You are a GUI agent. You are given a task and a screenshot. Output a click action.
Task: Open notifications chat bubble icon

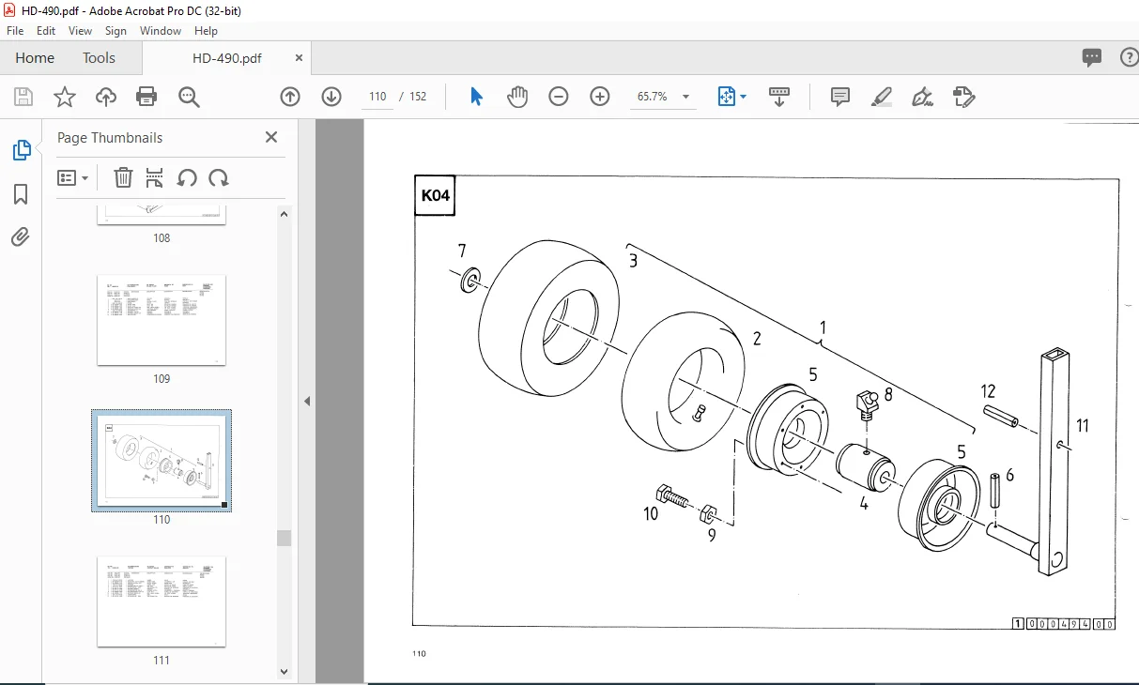tap(1092, 58)
